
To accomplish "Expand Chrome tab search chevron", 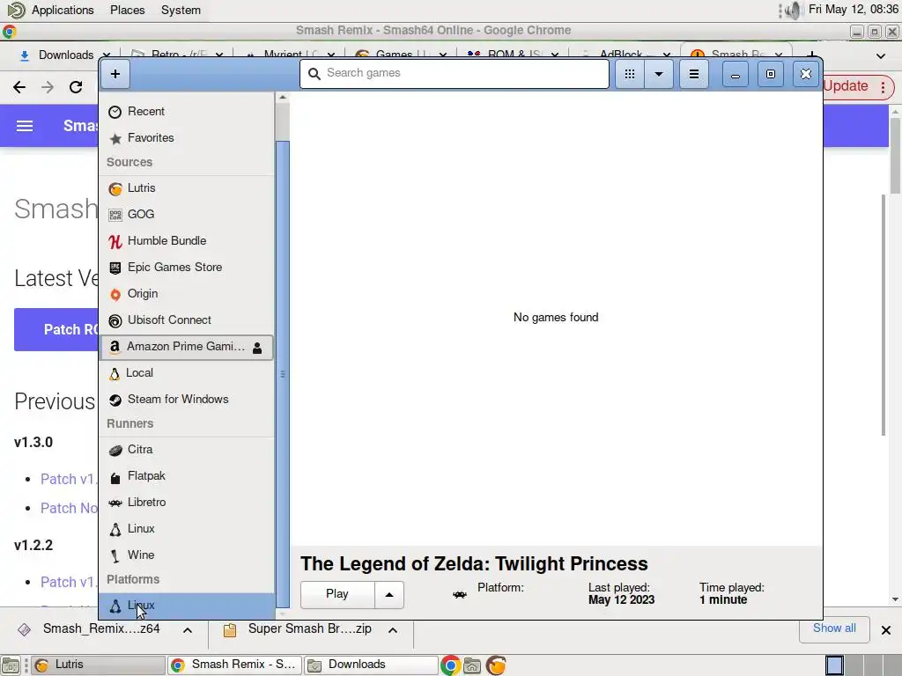I will 881,55.
